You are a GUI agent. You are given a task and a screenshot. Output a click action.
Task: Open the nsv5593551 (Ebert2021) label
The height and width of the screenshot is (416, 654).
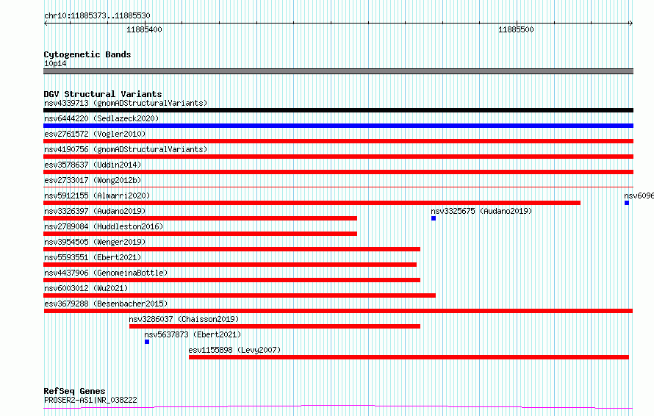93,257
